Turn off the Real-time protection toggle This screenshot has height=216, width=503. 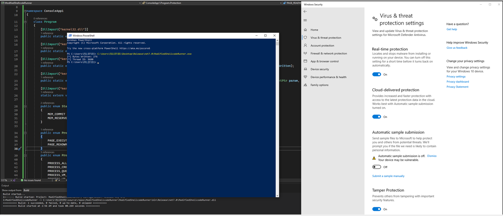(377, 75)
